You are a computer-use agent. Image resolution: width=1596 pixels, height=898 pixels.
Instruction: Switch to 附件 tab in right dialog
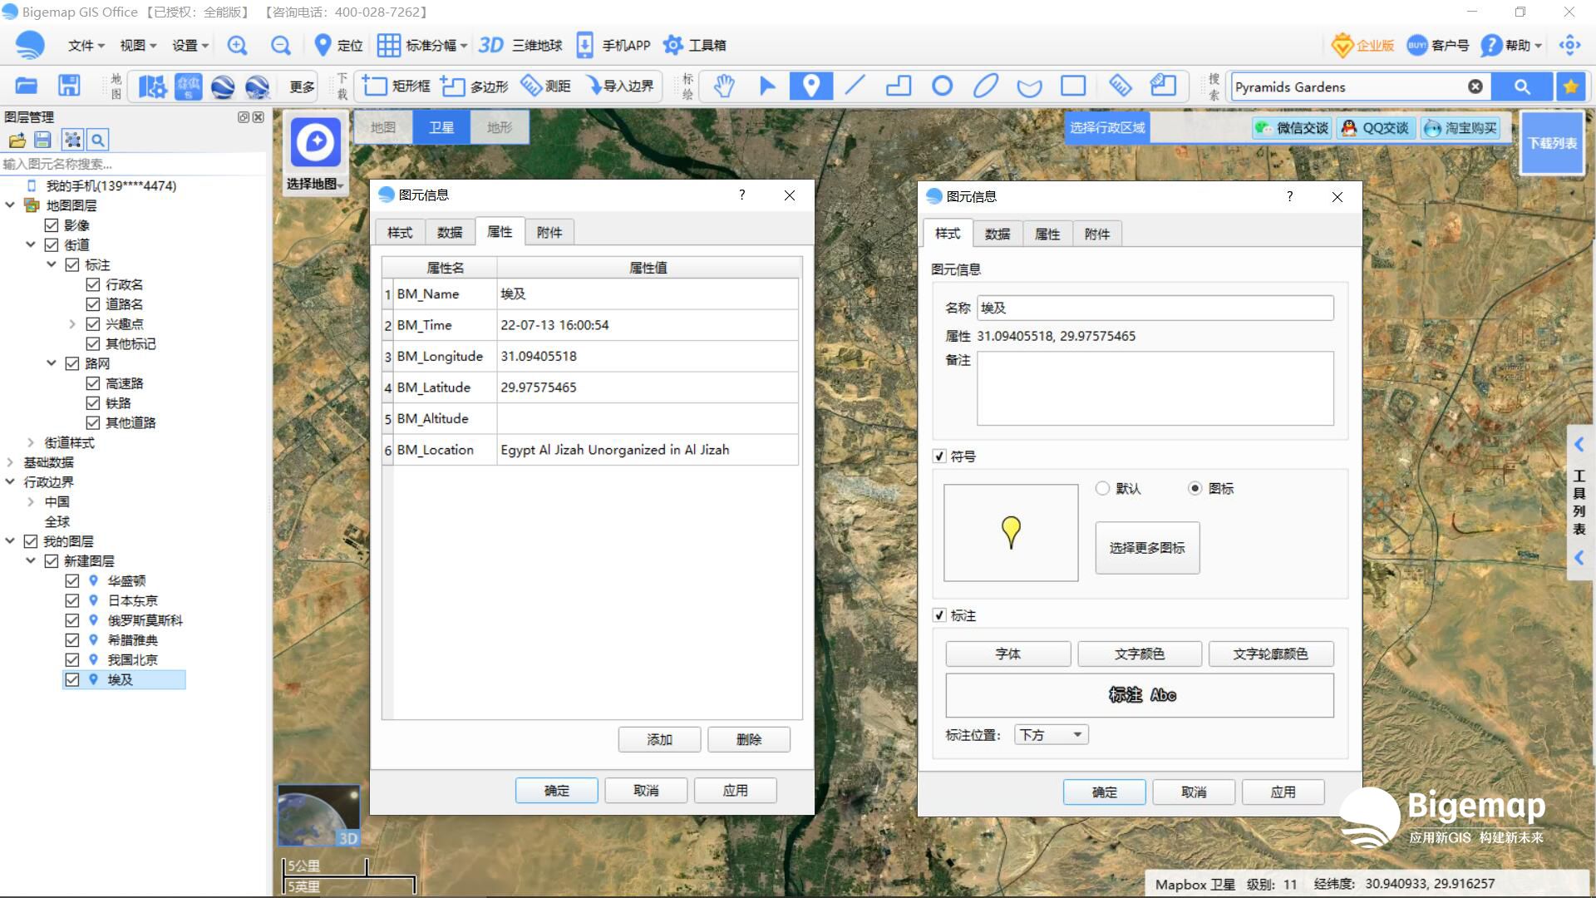(x=1097, y=234)
